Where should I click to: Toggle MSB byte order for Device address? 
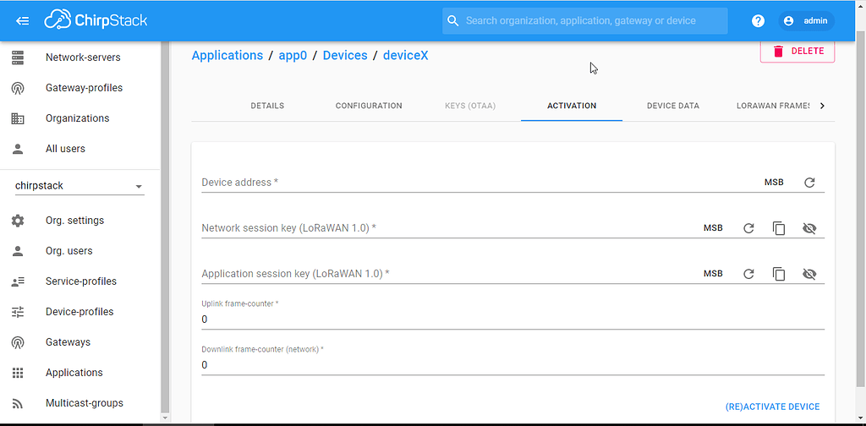point(774,183)
